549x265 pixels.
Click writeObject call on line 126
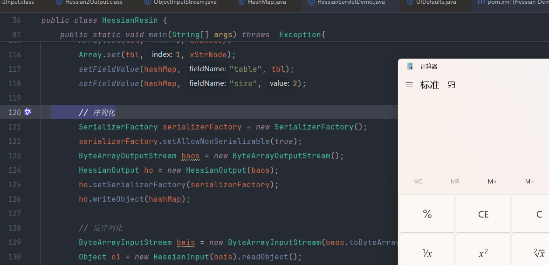pos(118,199)
